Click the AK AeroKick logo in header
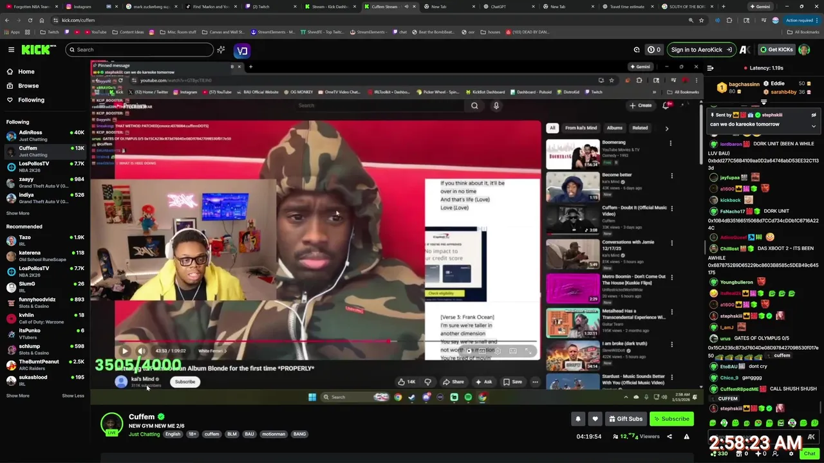This screenshot has height=463, width=824. click(745, 50)
